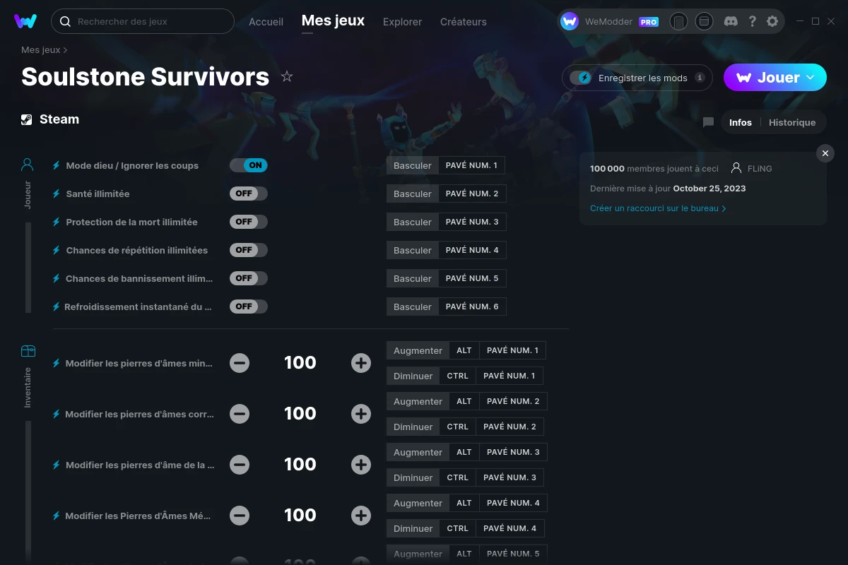Decrease Pierres d'Âmes Mé value with minus
848x565 pixels.
pyautogui.click(x=240, y=516)
